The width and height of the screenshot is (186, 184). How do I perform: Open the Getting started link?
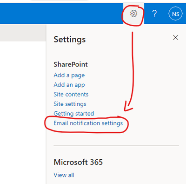(x=74, y=114)
